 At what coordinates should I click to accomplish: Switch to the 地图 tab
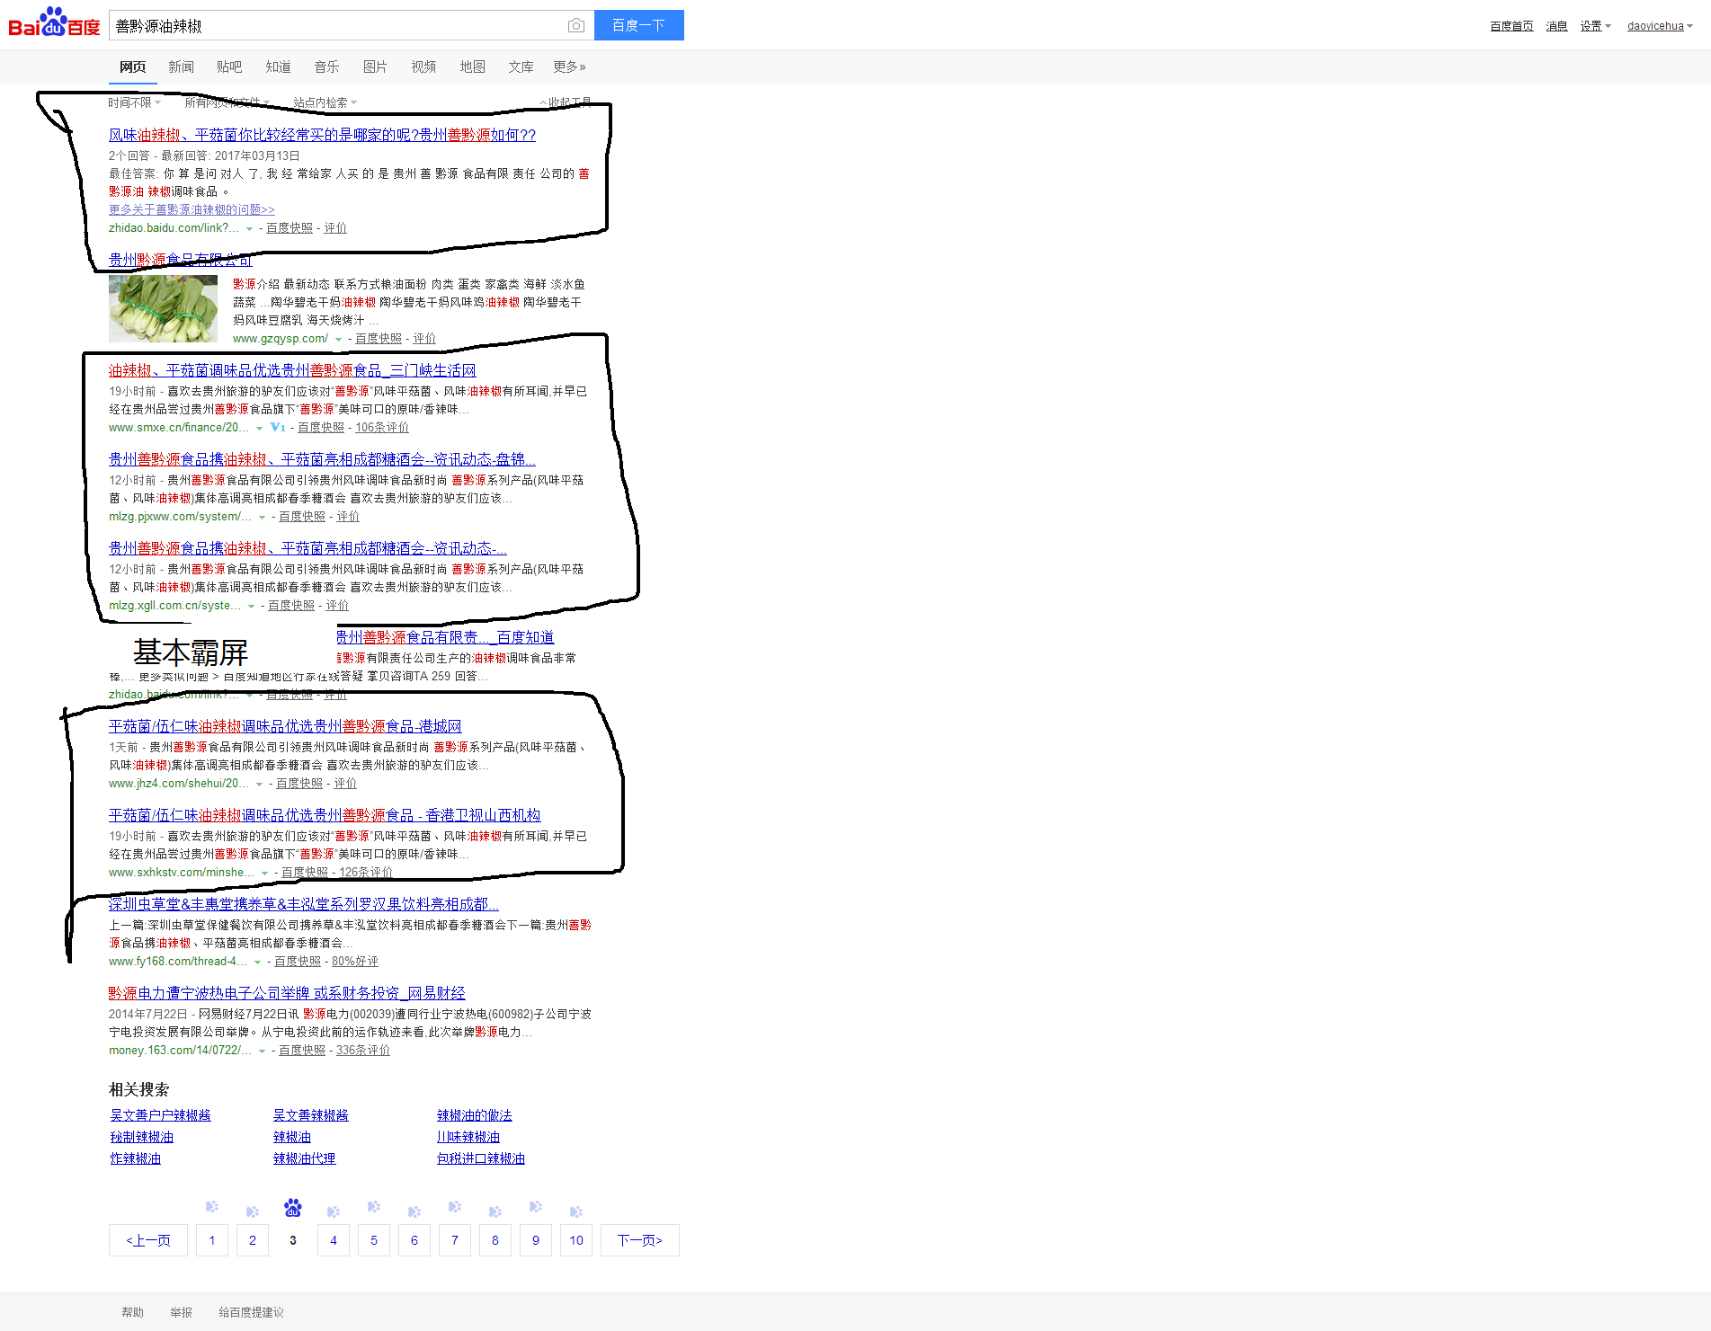pos(472,67)
